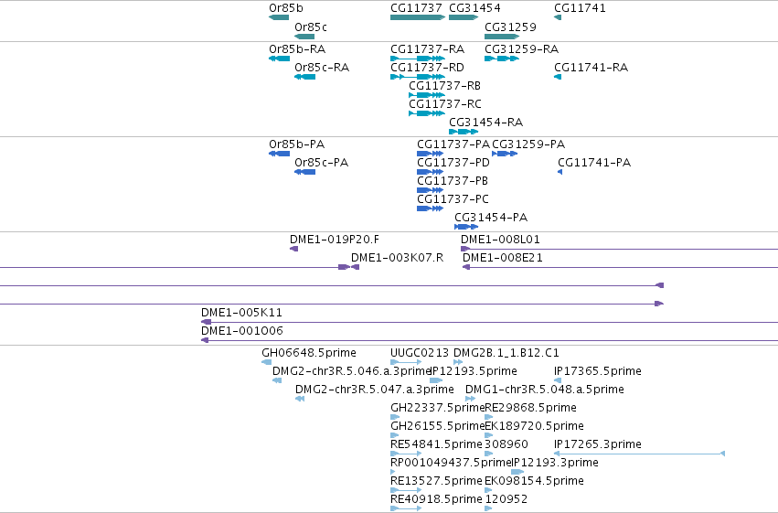Image resolution: width=778 pixels, height=513 pixels.
Task: Click the IP17265.3prime EST label
Action: coord(598,445)
